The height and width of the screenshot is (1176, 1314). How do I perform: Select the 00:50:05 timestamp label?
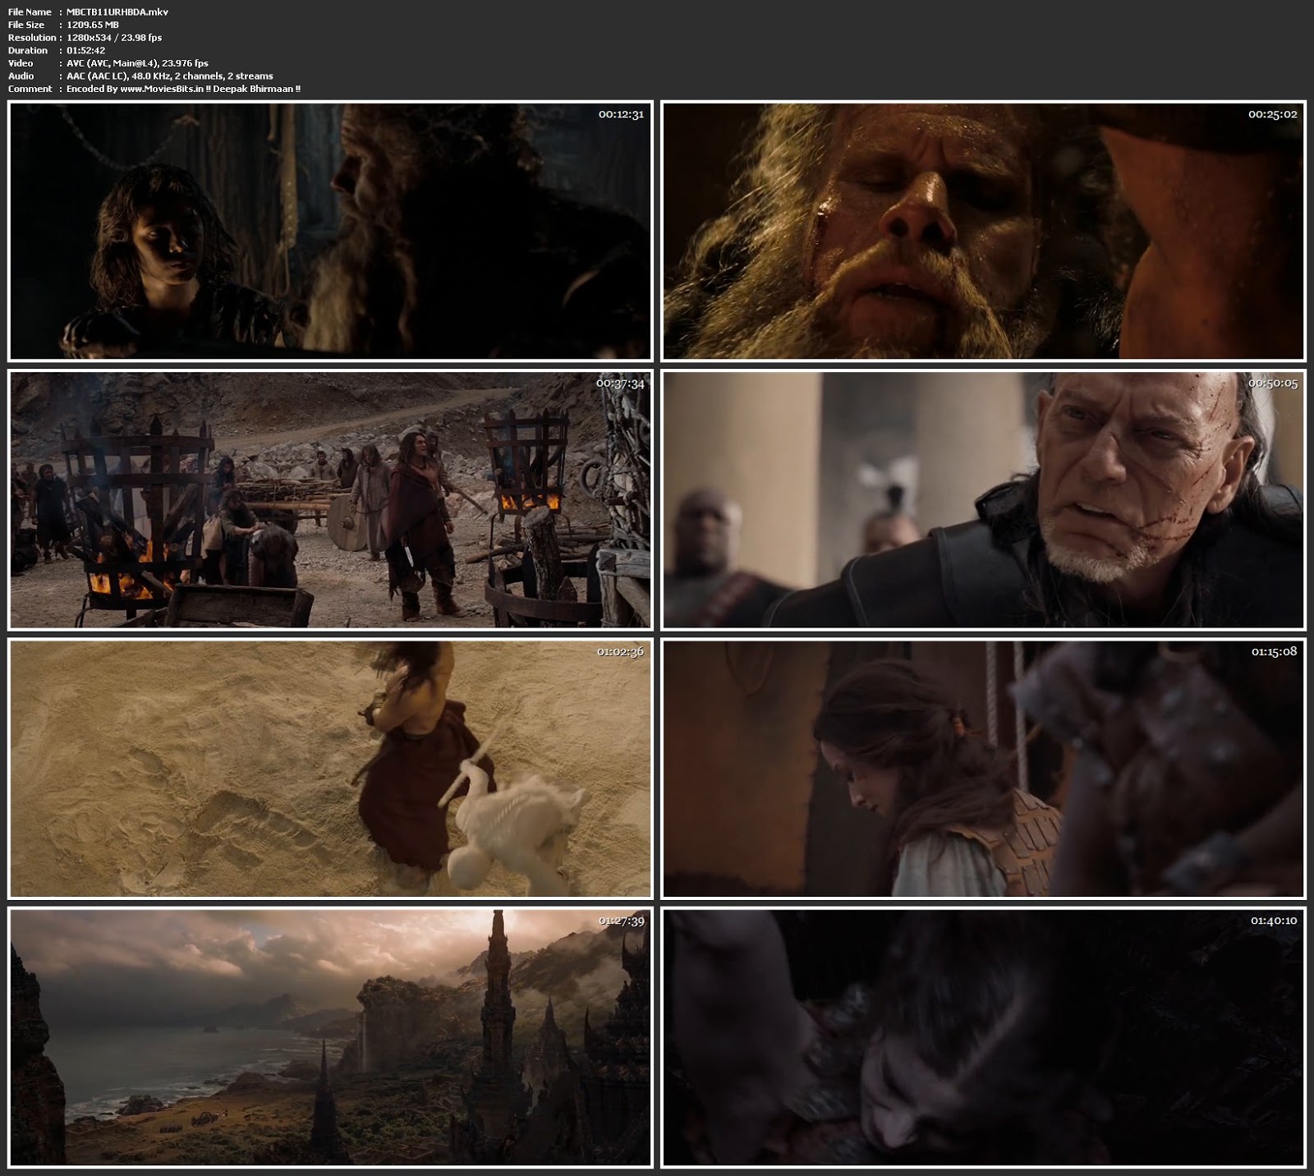click(1272, 384)
